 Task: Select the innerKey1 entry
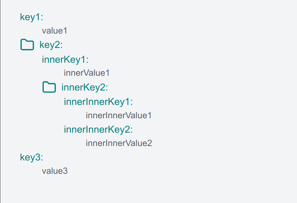pyautogui.click(x=65, y=59)
